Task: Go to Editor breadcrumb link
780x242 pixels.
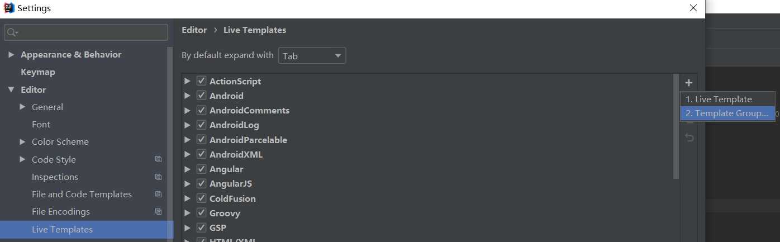Action: [194, 30]
